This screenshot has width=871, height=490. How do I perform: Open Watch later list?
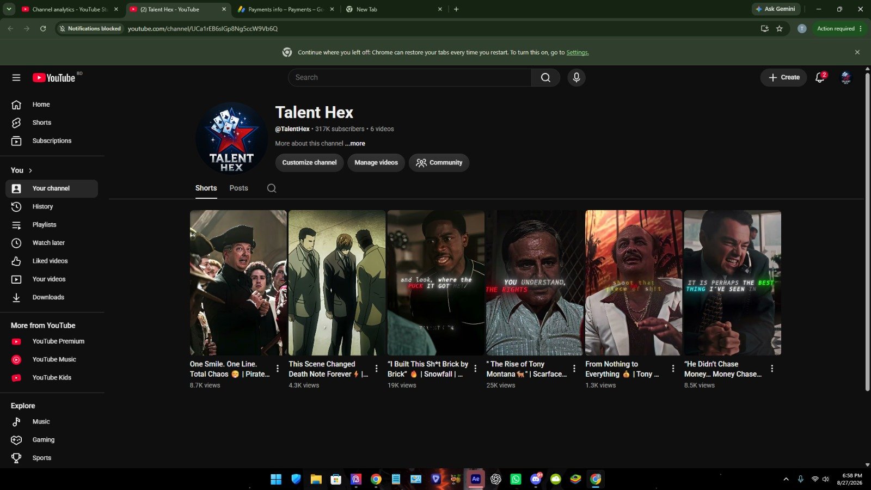click(52, 243)
